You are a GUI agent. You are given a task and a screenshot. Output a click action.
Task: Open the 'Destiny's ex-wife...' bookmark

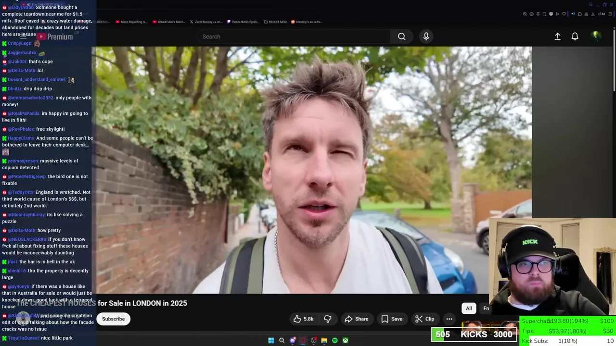[x=307, y=22]
